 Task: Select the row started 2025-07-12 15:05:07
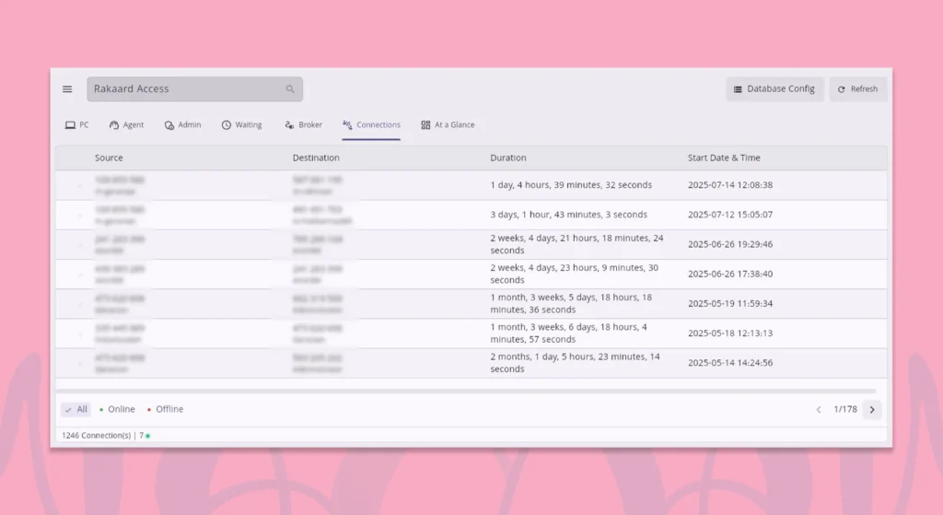tap(471, 215)
